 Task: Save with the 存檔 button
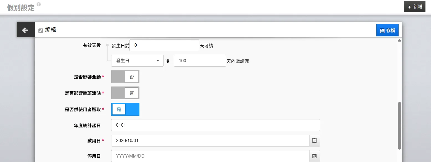387,30
